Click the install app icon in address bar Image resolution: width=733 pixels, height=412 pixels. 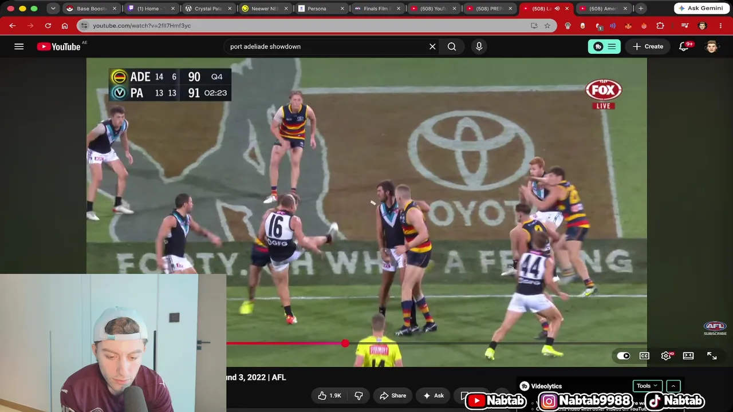point(534,26)
